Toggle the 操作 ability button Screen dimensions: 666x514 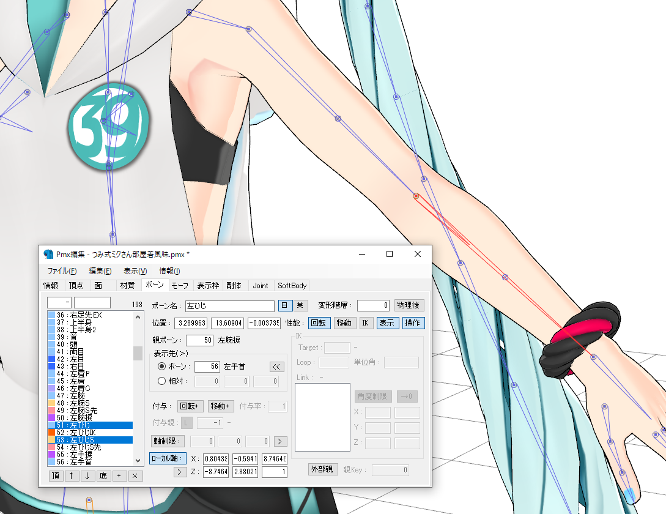tap(413, 323)
